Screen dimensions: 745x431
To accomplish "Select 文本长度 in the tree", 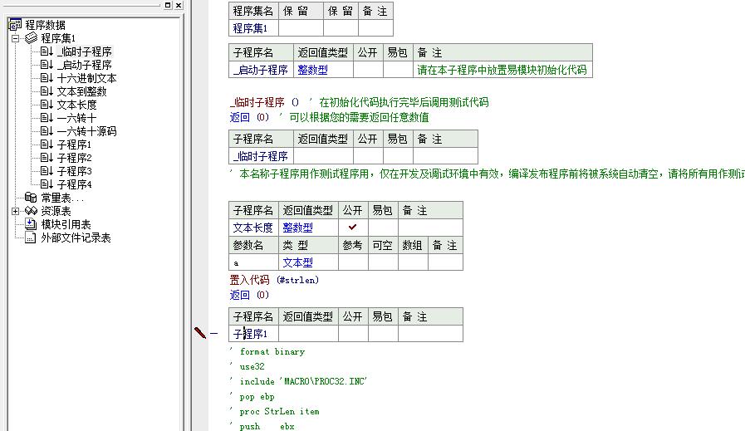I will 76,105.
